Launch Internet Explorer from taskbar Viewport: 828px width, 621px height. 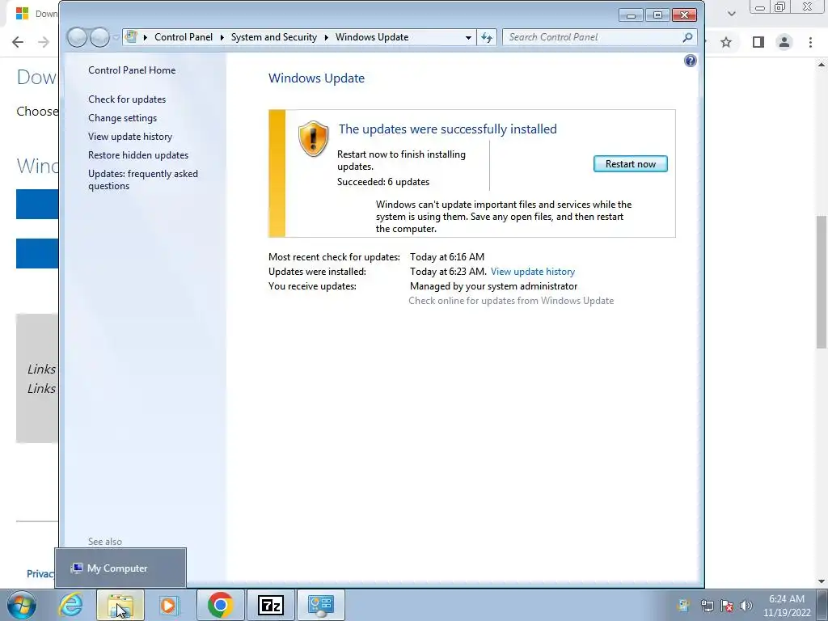pyautogui.click(x=70, y=605)
